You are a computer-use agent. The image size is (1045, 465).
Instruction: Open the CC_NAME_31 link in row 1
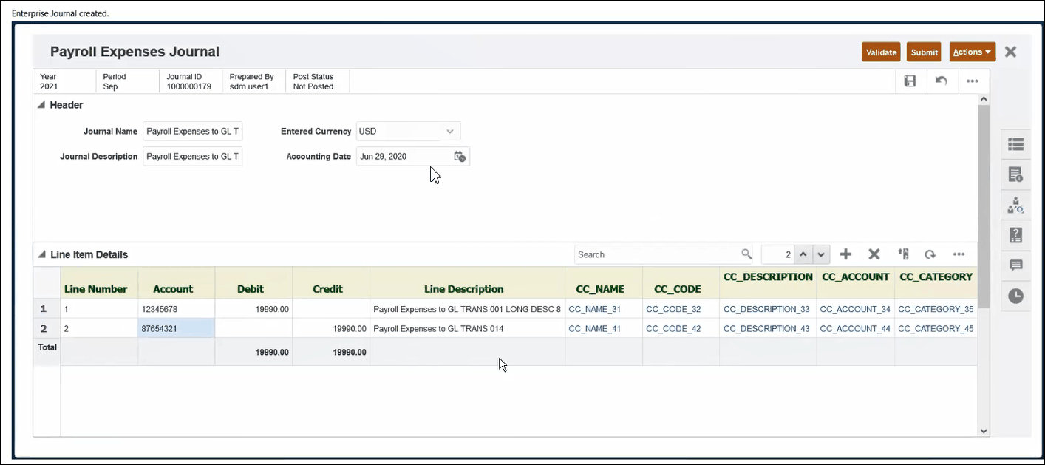(x=594, y=309)
